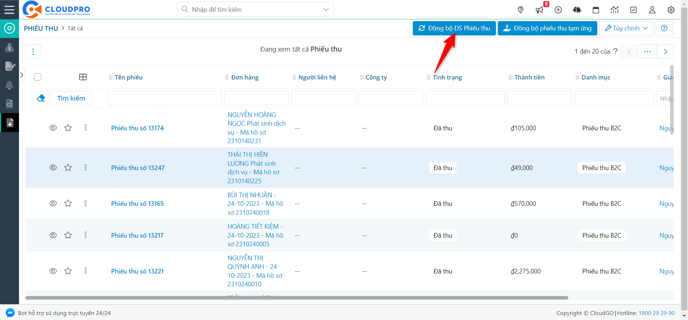This screenshot has width=688, height=320.
Task: Sort by Đơn hàng column header
Action: point(242,77)
